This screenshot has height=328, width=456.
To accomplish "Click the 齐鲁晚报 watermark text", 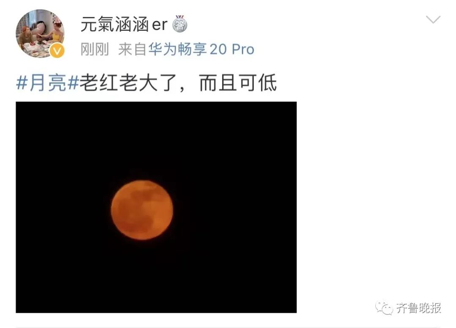I will 419,308.
